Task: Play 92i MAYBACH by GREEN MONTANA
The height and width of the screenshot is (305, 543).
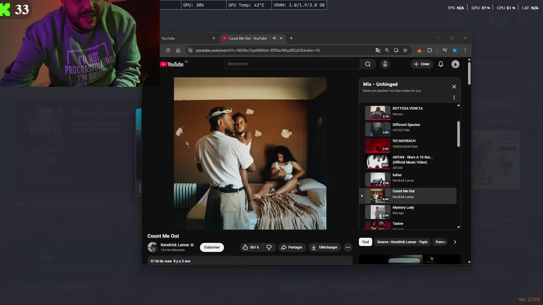Action: (408, 145)
